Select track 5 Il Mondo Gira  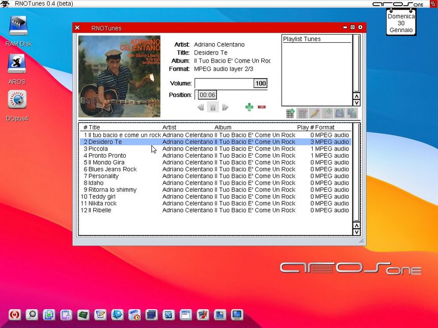point(215,162)
